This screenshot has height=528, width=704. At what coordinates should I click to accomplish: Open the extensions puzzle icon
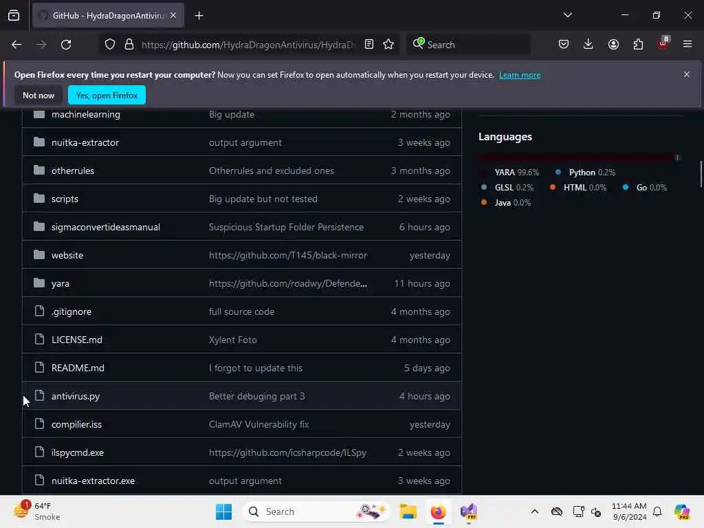coord(638,44)
